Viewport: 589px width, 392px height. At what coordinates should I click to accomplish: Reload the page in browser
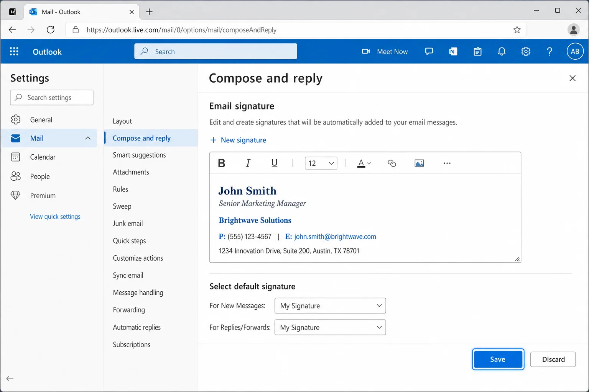(x=51, y=30)
